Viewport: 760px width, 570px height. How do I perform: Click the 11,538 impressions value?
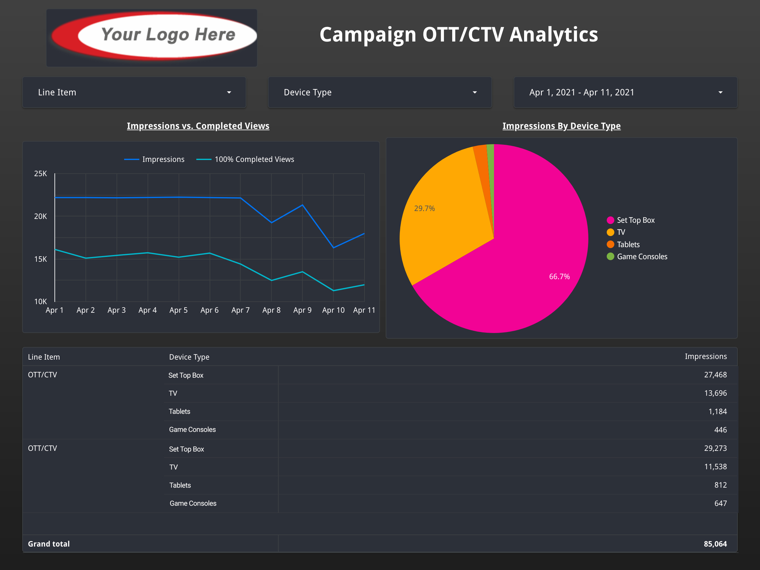click(x=715, y=466)
